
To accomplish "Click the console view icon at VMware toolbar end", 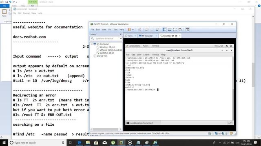I will point(188,30).
